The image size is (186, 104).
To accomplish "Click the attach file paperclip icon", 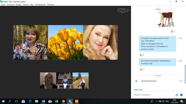I will pos(177,95).
